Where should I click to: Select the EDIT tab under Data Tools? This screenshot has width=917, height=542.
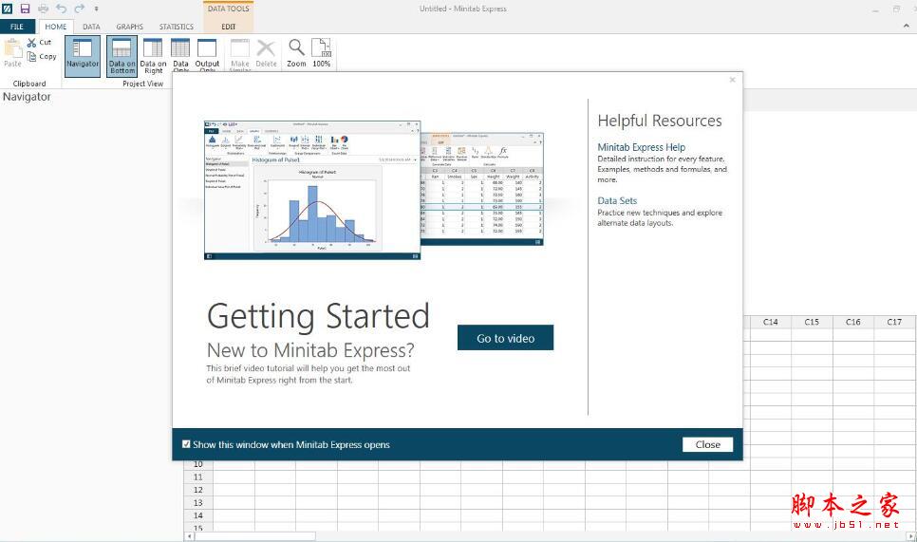click(x=228, y=27)
